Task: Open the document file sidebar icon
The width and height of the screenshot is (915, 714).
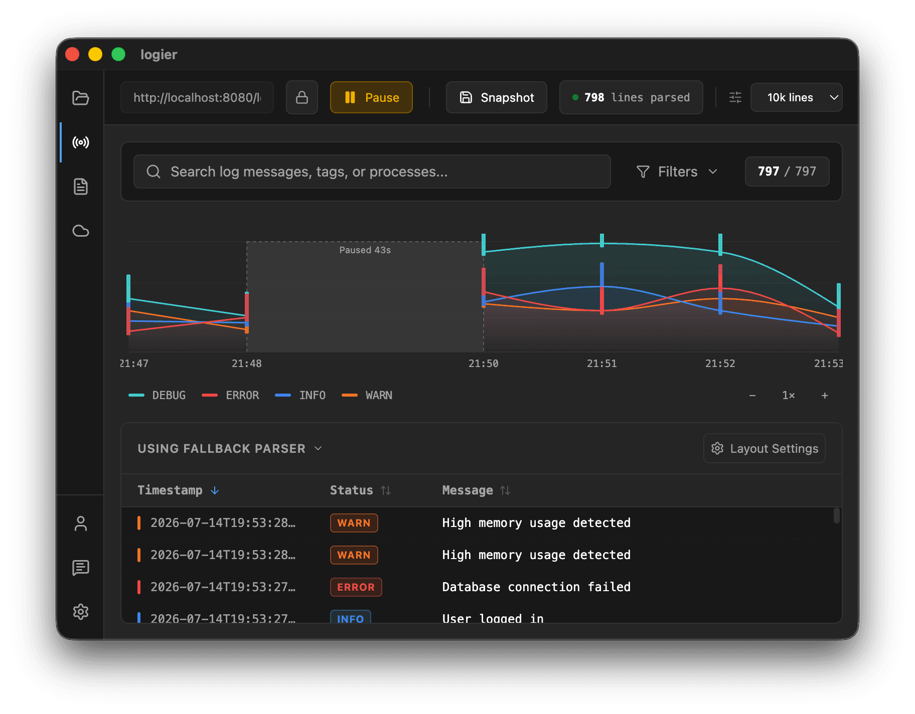Action: point(80,187)
